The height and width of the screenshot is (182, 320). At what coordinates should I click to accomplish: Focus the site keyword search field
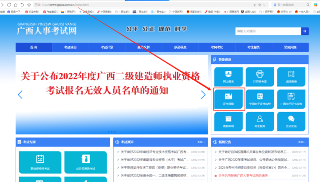(268, 31)
